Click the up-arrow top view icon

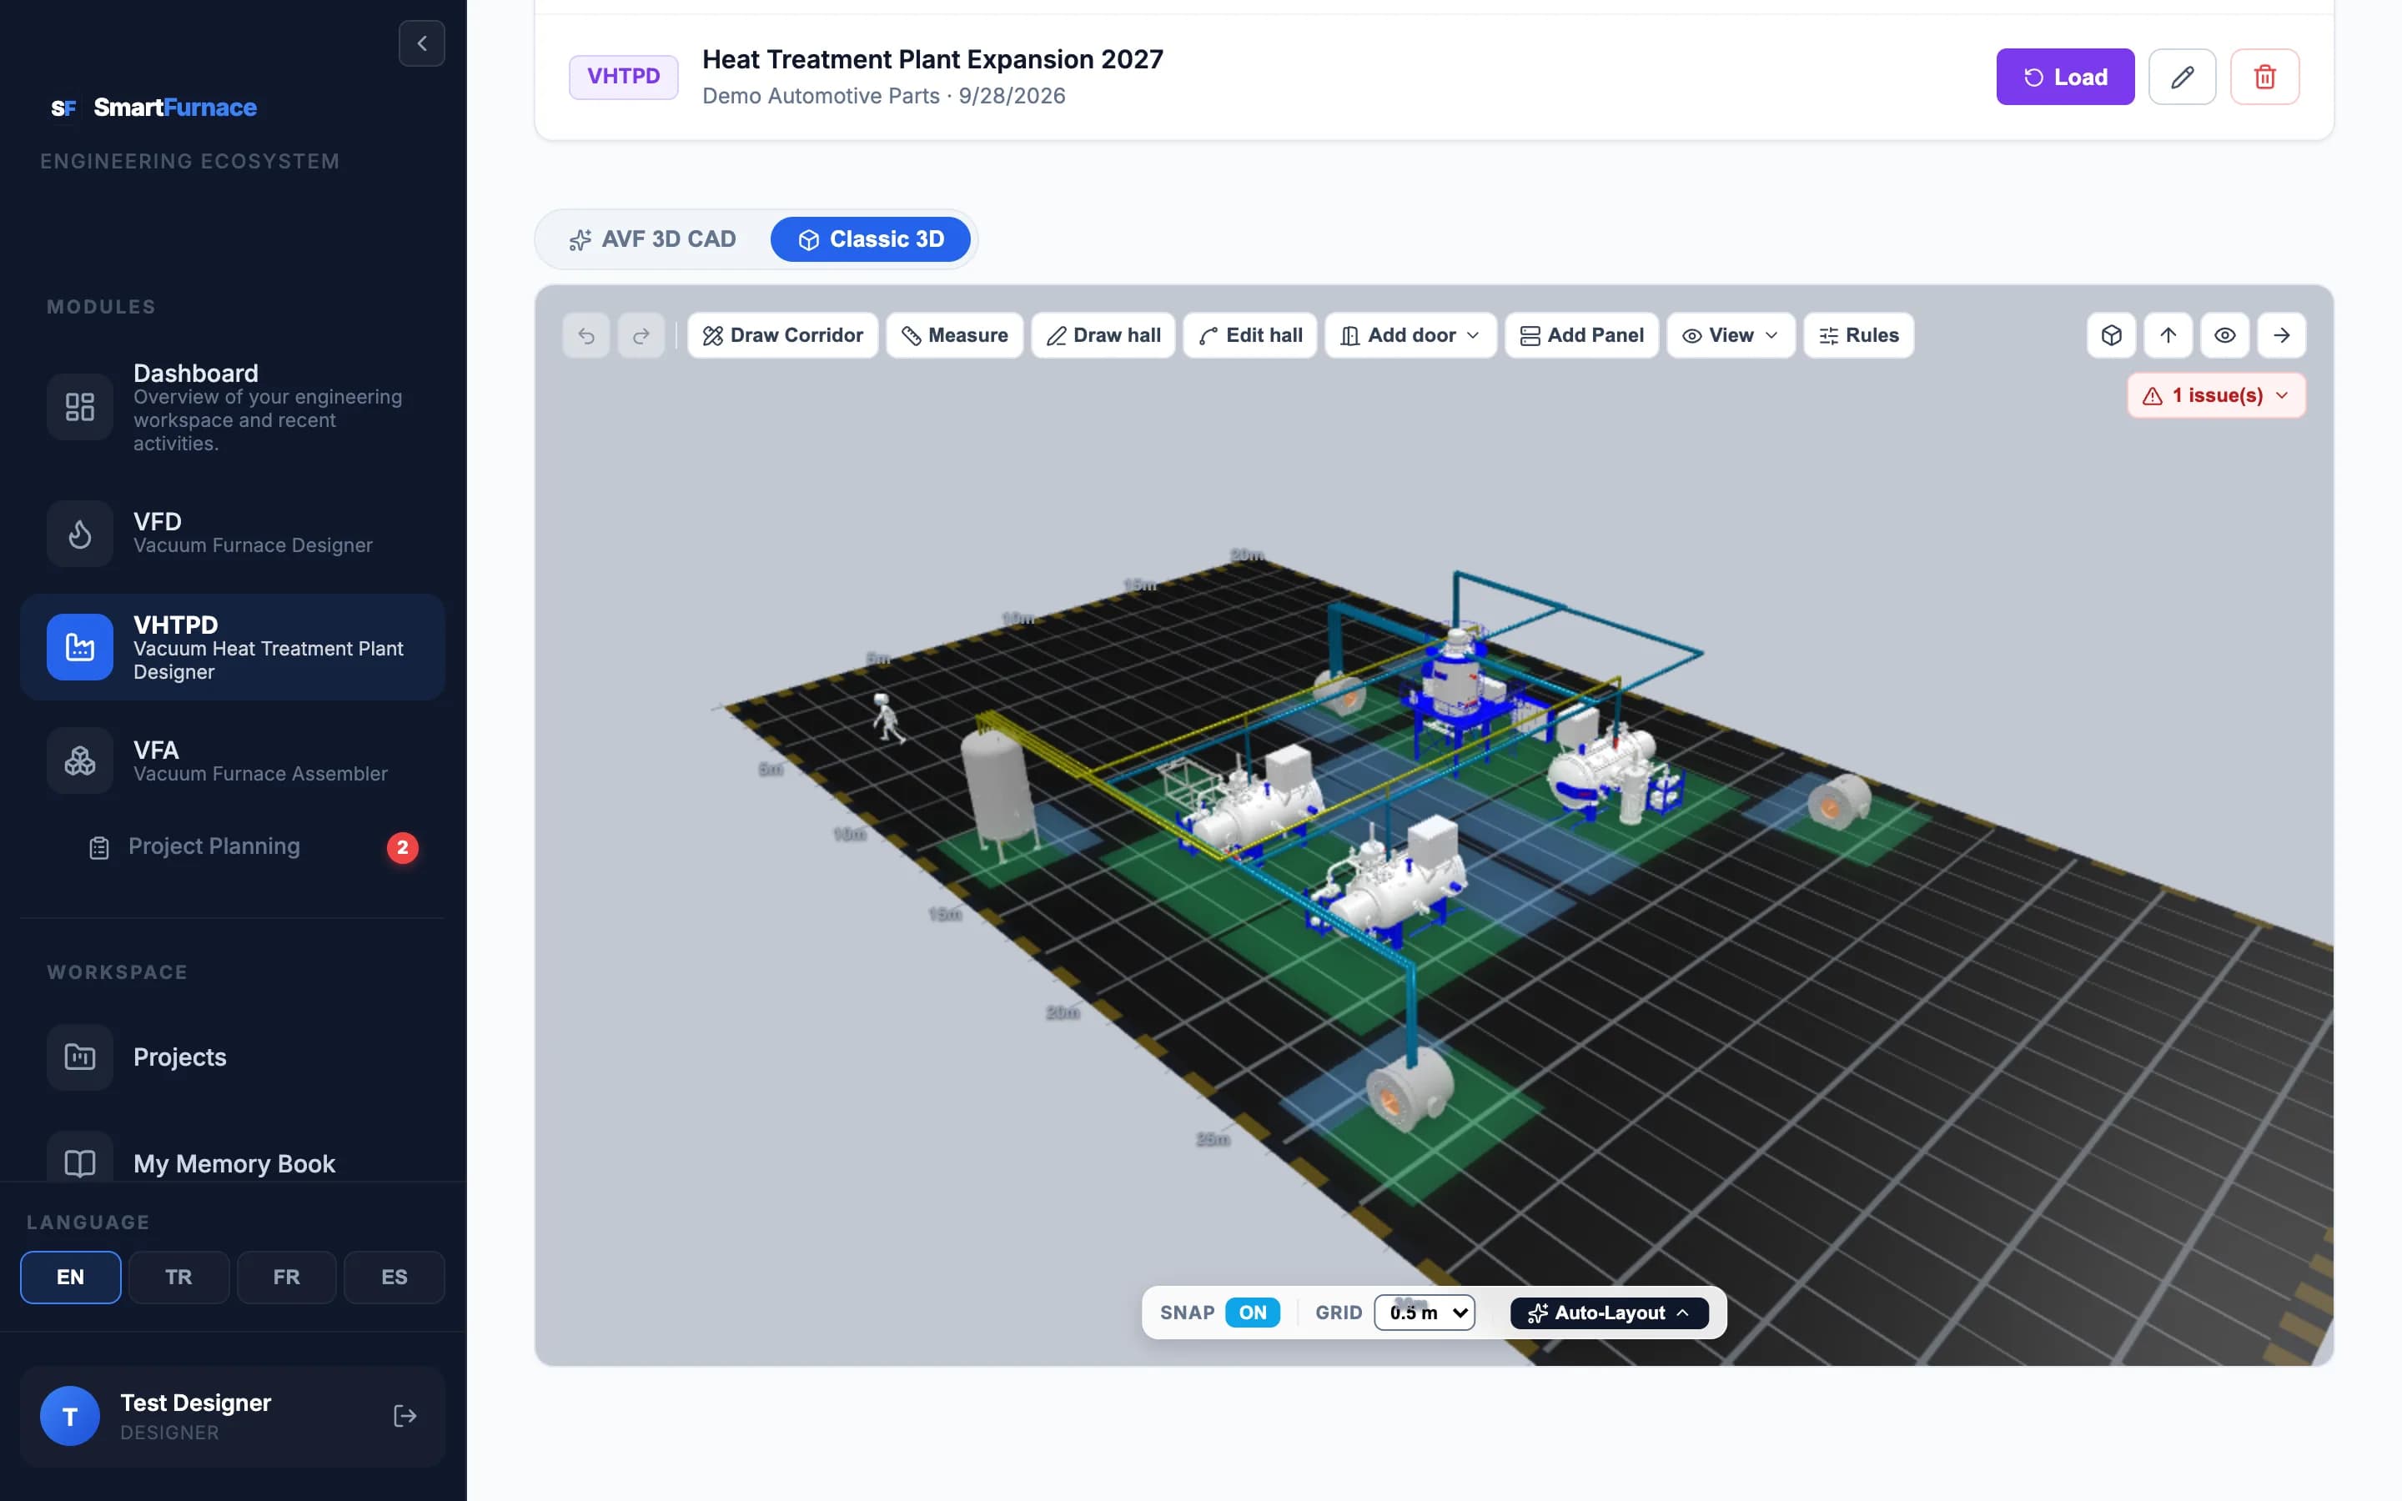click(x=2168, y=335)
